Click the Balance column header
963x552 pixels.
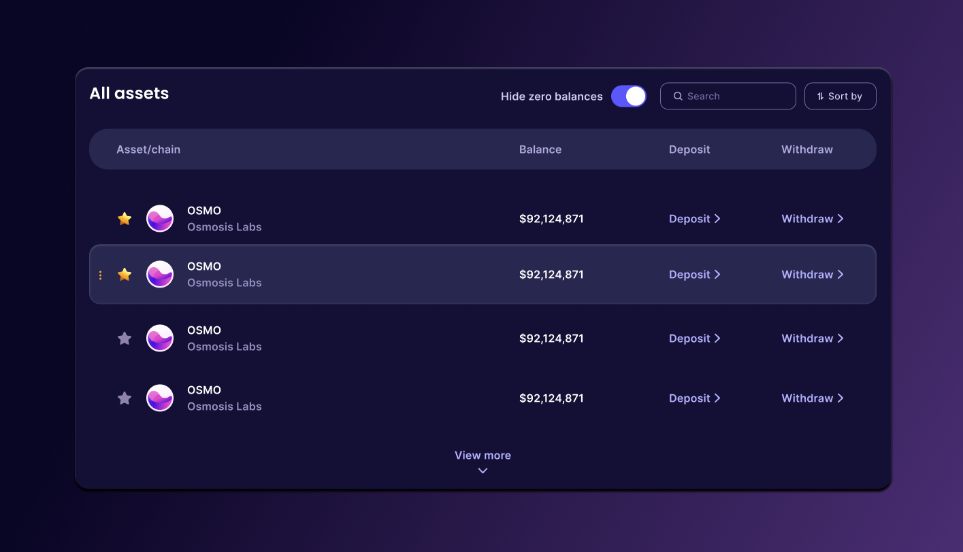click(540, 149)
